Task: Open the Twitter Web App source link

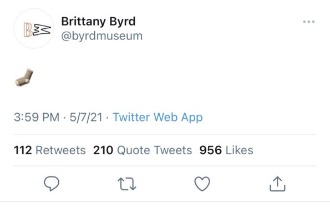Action: (x=158, y=117)
